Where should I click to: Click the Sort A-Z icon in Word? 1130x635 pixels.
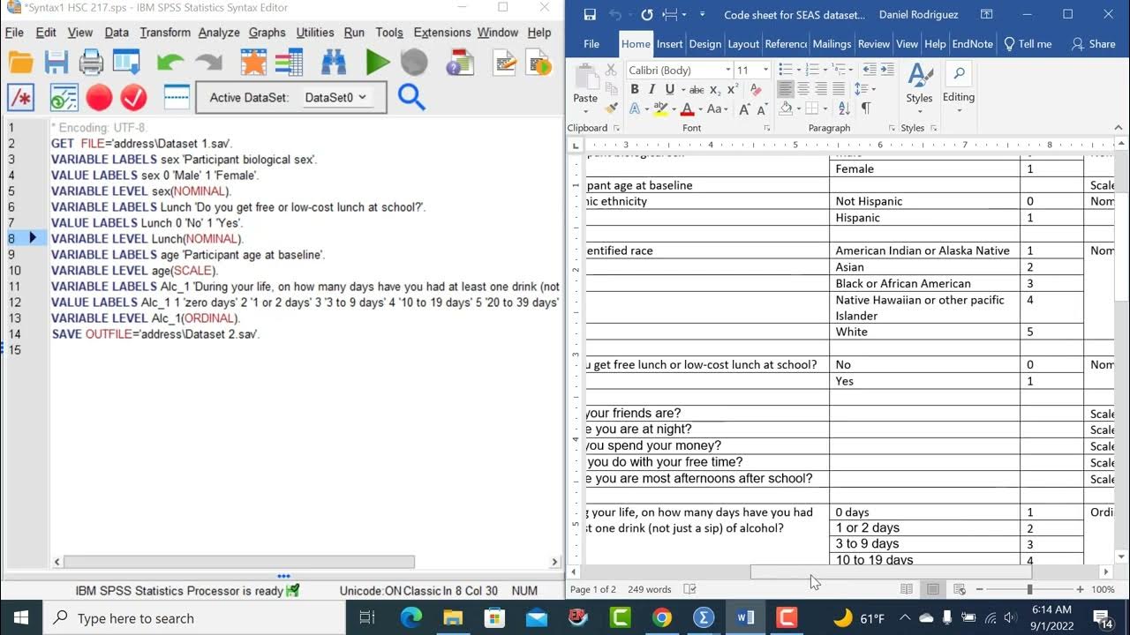843,108
